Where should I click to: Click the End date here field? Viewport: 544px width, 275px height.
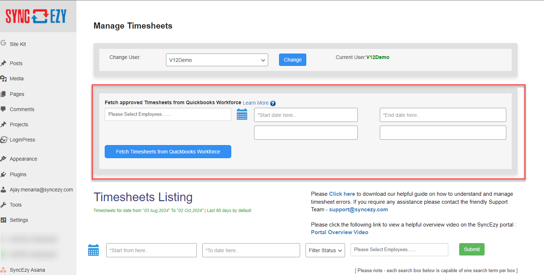click(443, 115)
